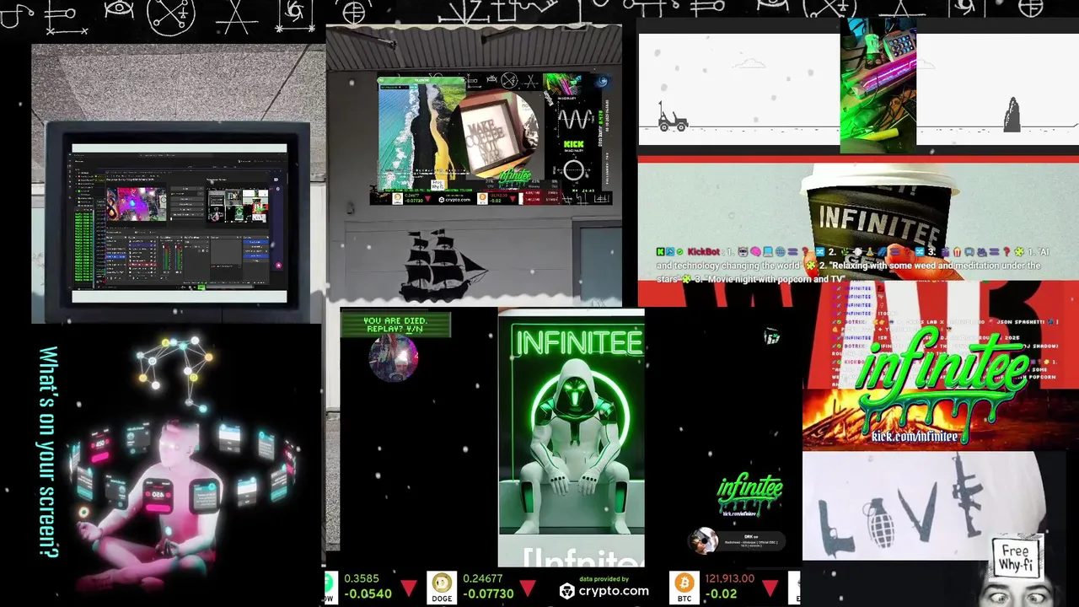Click the 'What's on your screen?' vertical text
The height and width of the screenshot is (607, 1079).
48,451
